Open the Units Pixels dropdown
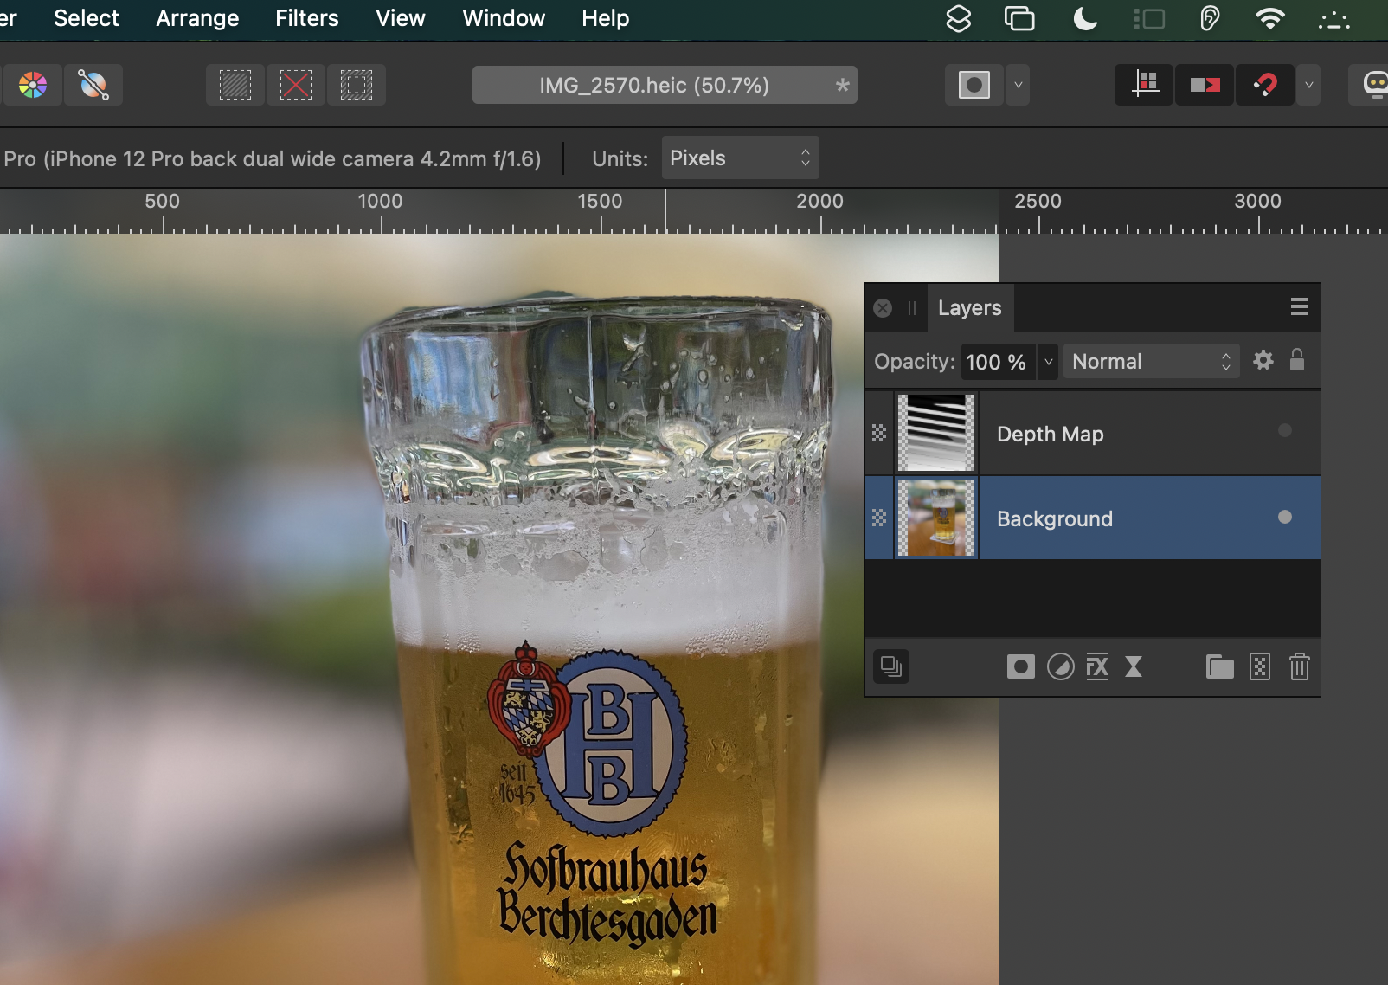 click(x=740, y=158)
